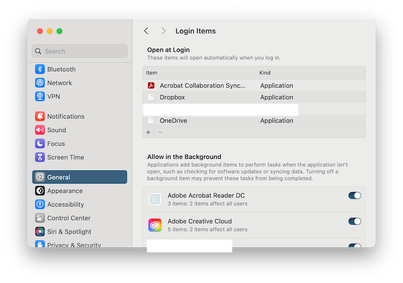Screen dimensions: 403x283
Task: Open Focus settings
Action: (x=80, y=143)
